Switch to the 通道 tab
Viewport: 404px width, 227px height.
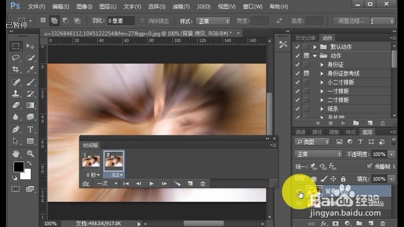point(300,132)
